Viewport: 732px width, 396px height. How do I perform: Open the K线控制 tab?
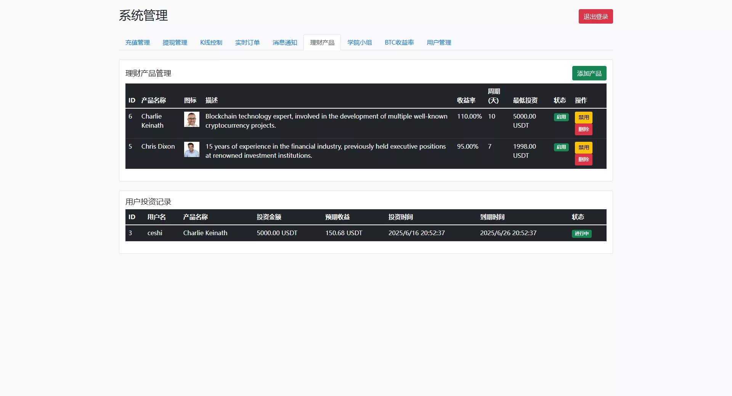pos(211,42)
